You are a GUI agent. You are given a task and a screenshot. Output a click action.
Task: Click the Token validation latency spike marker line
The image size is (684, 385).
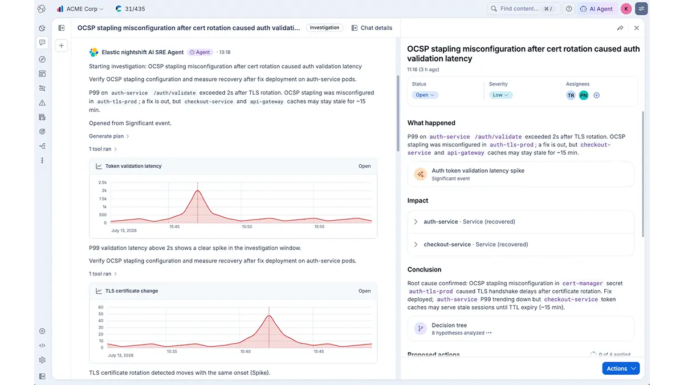198,202
